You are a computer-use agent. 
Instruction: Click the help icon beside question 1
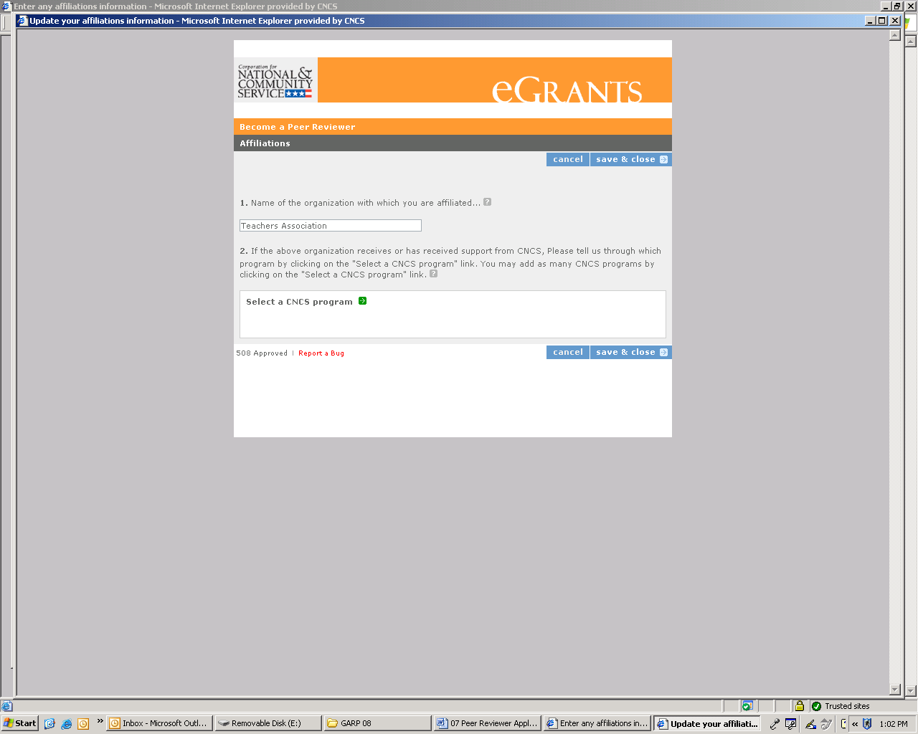click(487, 202)
